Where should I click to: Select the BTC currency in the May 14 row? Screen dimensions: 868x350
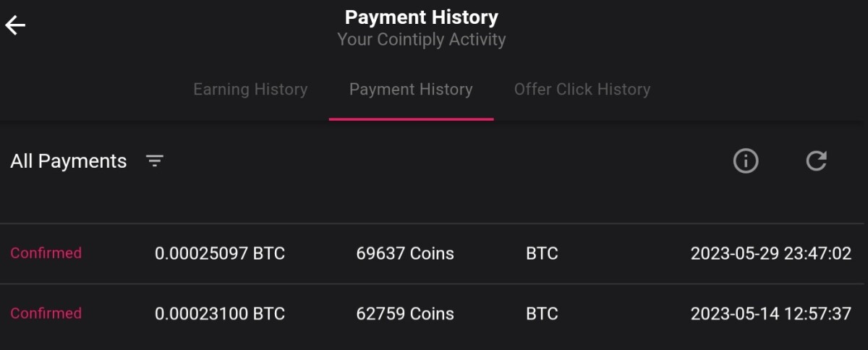(542, 314)
